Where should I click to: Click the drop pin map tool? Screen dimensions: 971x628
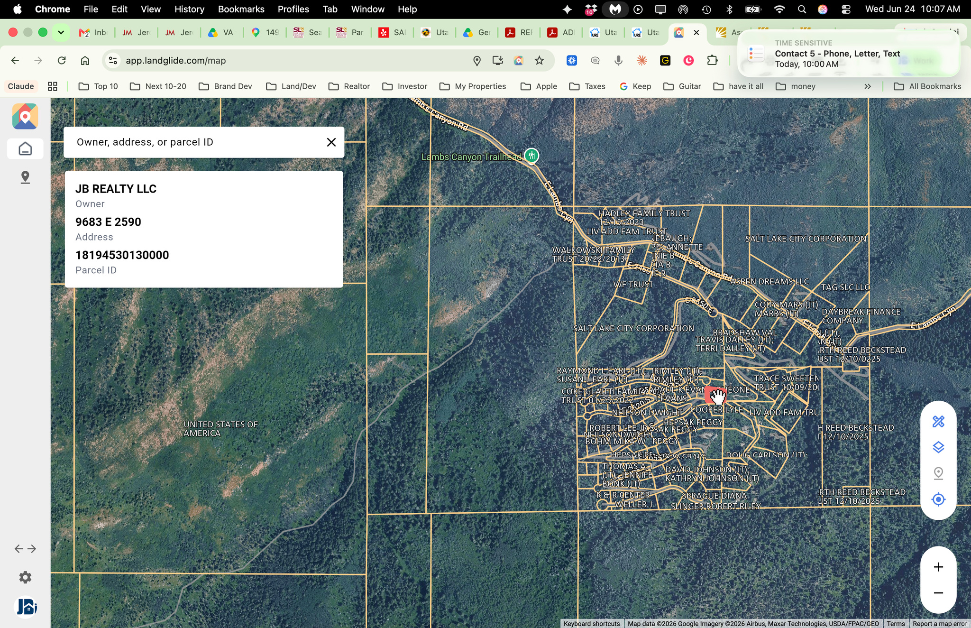click(938, 473)
